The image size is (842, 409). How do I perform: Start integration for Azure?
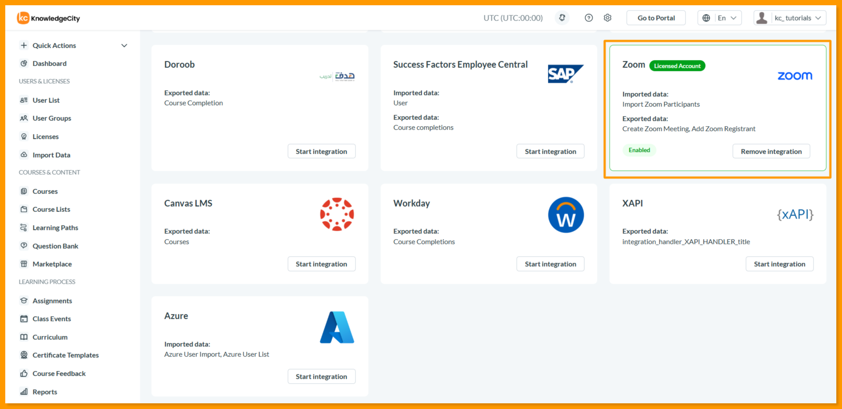point(321,377)
